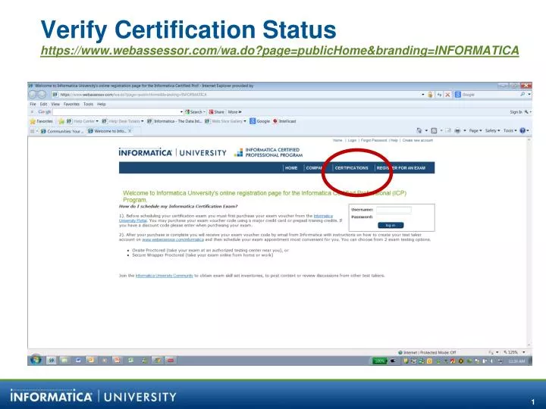Click the red Stop loading X icon

(447, 95)
